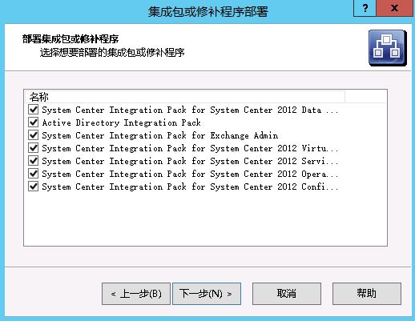Select the row text ending in 'Servi...'
This screenshot has height=321, width=415.
[190, 161]
